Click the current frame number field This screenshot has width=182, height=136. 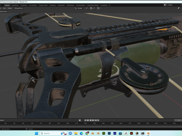[x=178, y=120]
